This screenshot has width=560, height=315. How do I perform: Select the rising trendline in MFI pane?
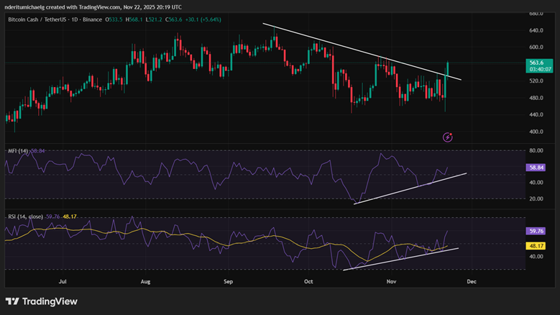point(410,188)
